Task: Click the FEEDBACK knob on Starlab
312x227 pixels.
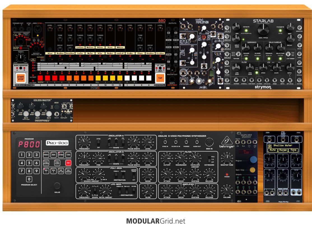Action: tap(269, 47)
